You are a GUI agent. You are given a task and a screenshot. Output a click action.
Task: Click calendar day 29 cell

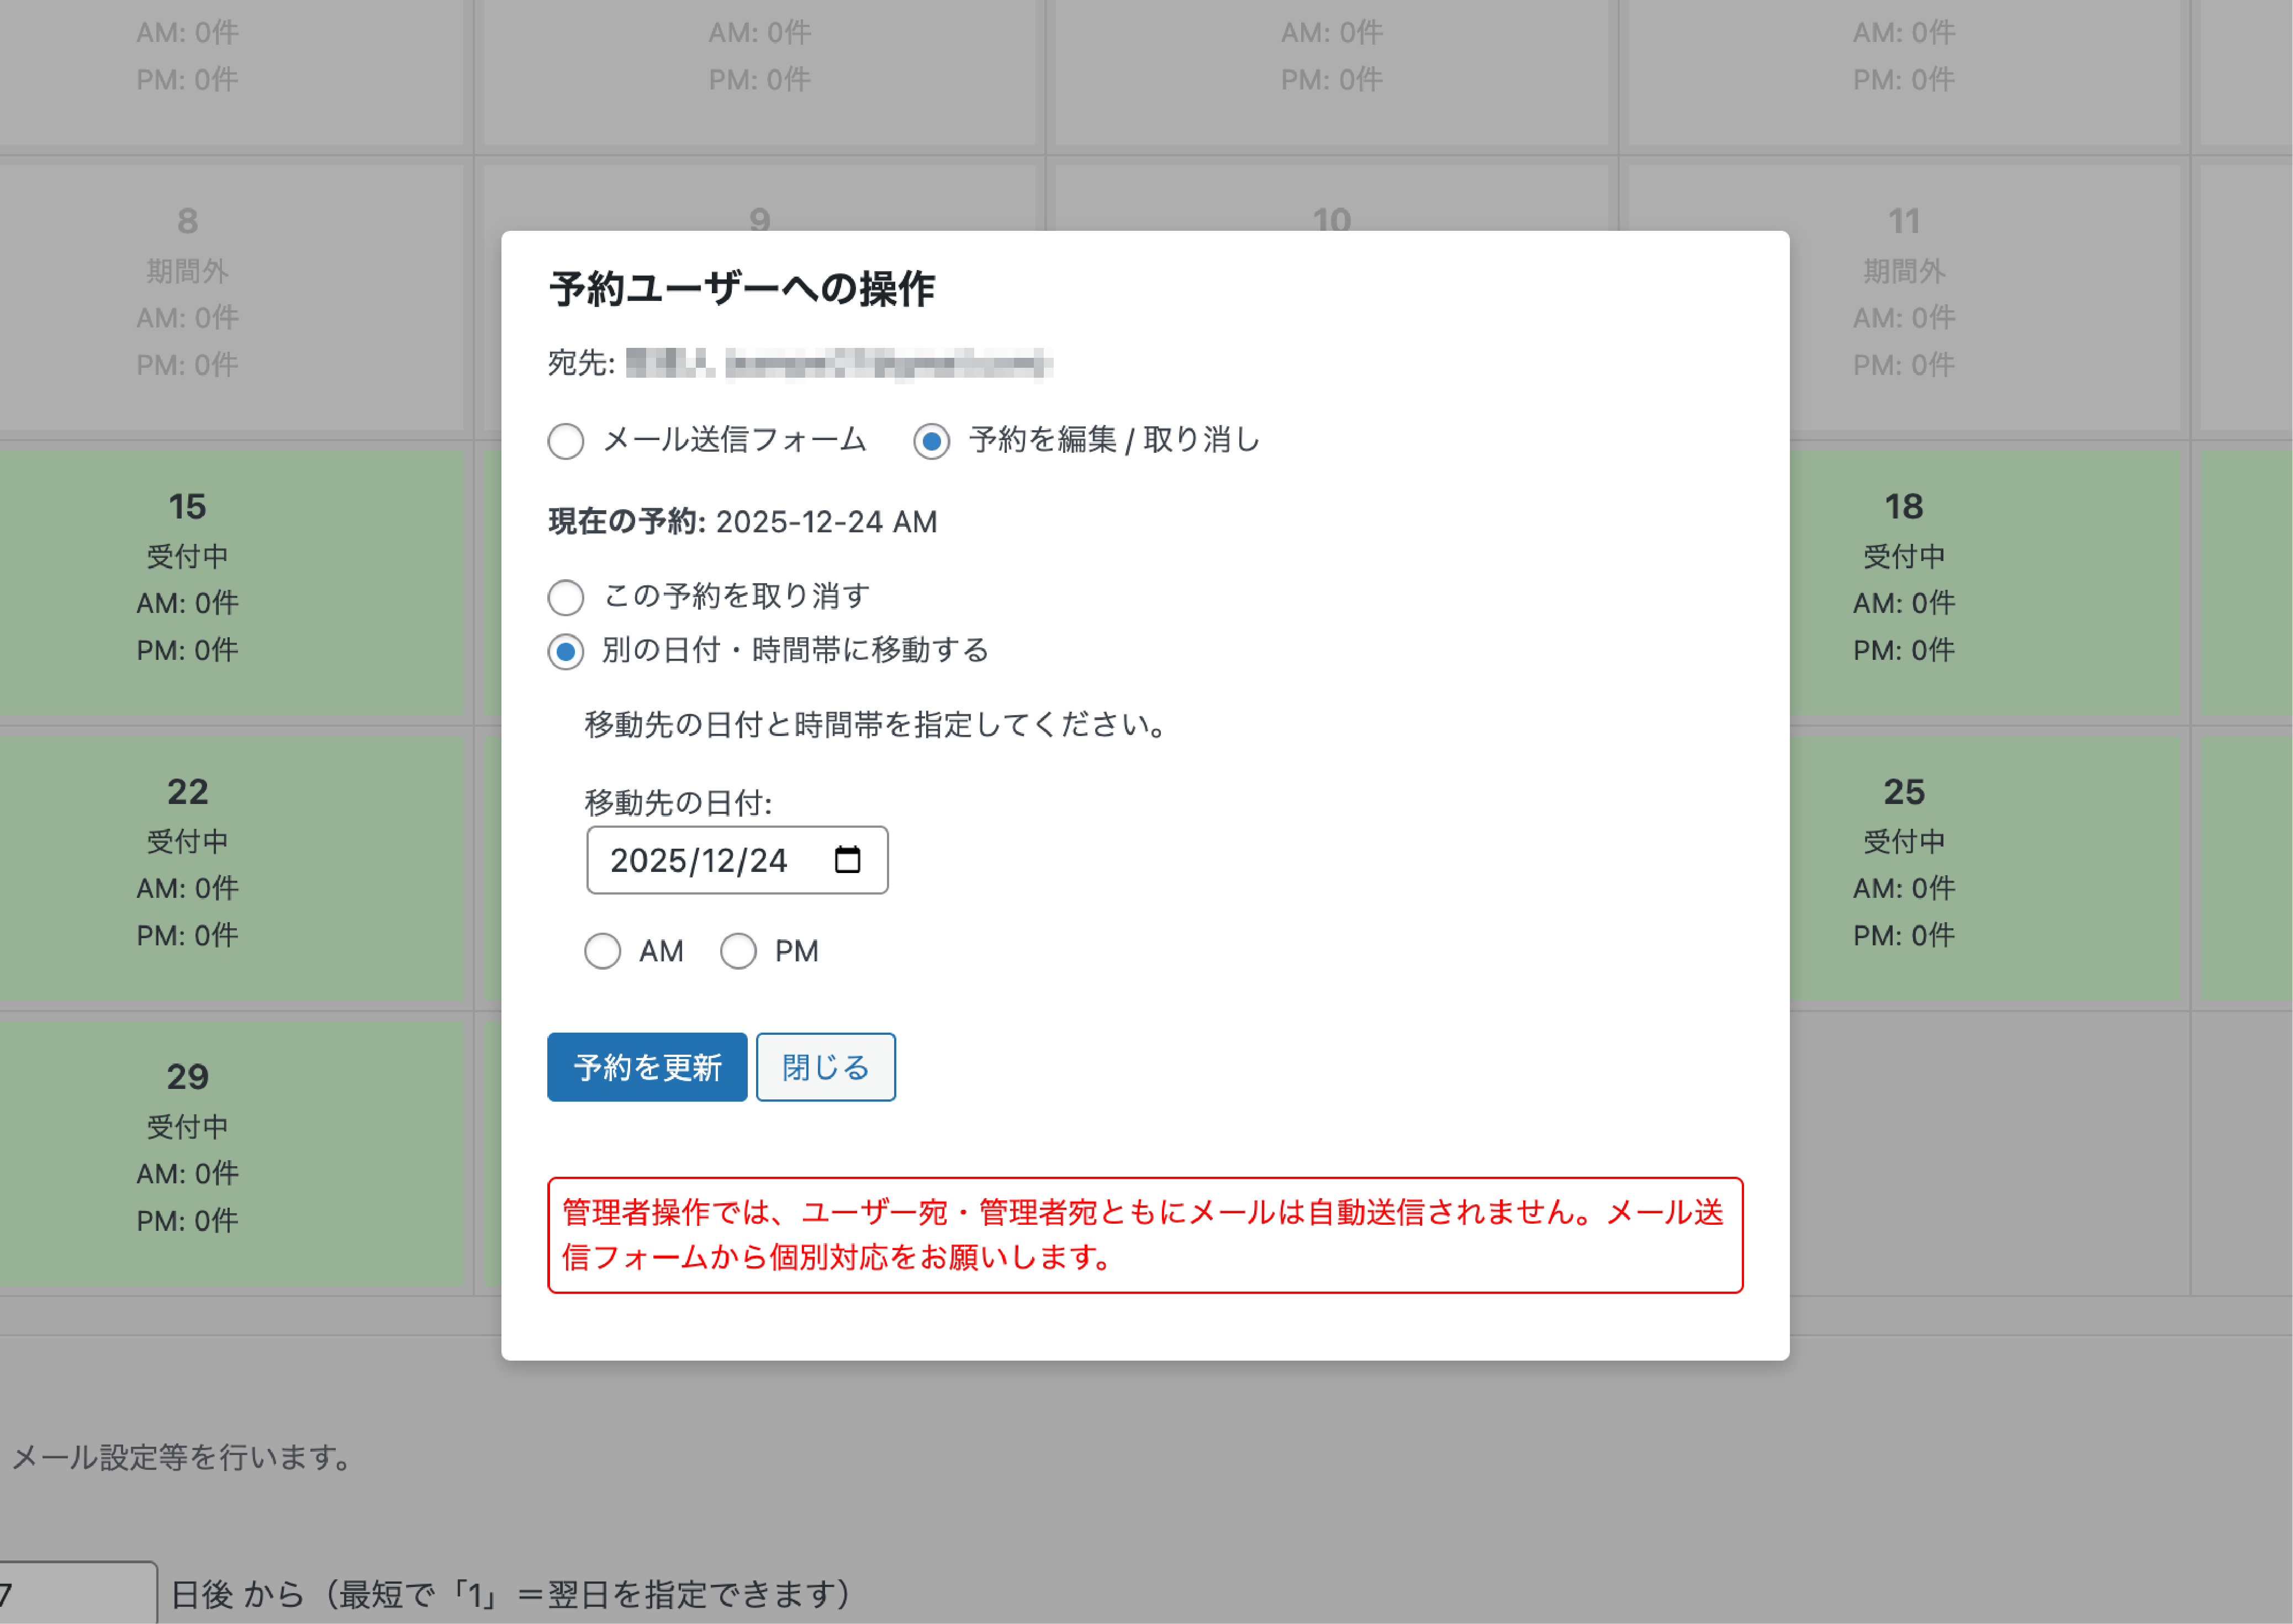[x=188, y=1150]
